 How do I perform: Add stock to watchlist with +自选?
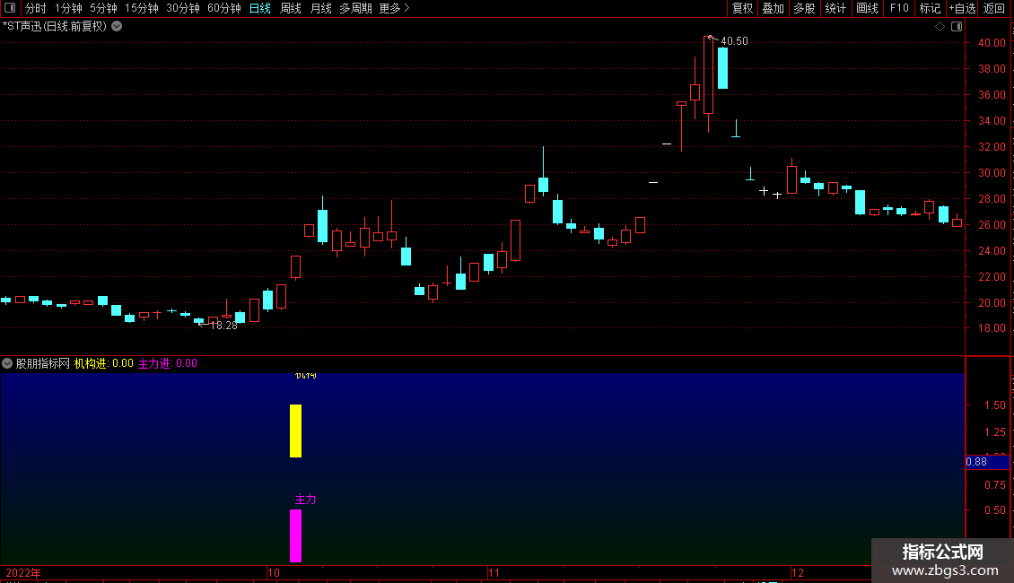tap(962, 8)
